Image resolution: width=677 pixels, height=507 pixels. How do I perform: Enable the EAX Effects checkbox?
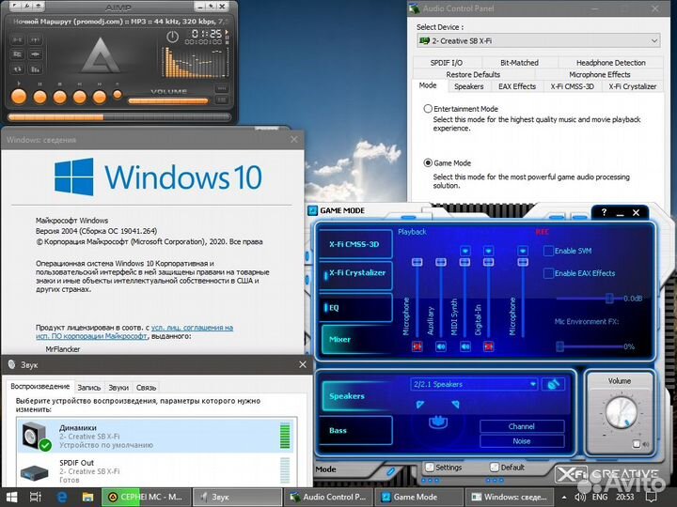click(548, 273)
